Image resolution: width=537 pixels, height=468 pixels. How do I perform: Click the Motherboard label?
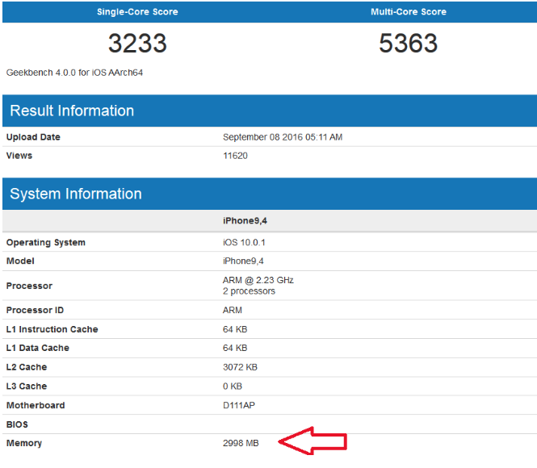pyautogui.click(x=36, y=405)
